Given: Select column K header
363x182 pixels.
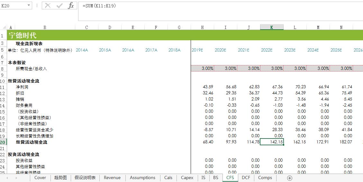Looking at the screenshot, I should [x=272, y=27].
